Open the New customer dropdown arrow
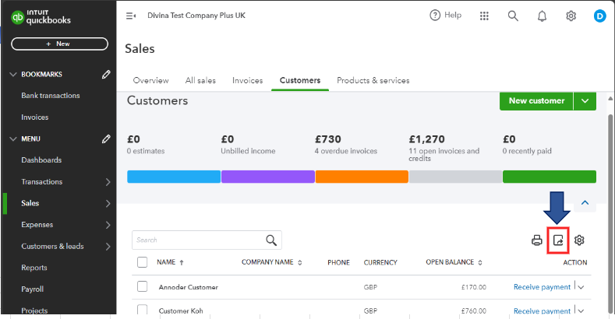 [x=585, y=101]
